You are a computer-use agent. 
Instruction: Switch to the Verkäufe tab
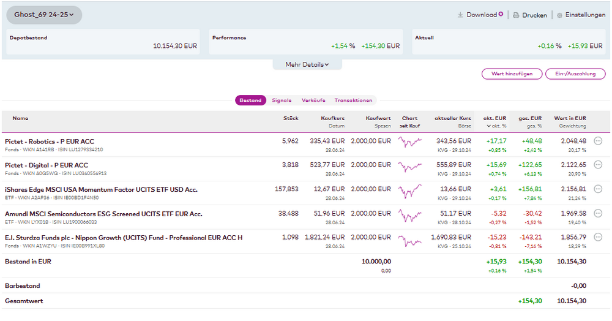(x=313, y=100)
